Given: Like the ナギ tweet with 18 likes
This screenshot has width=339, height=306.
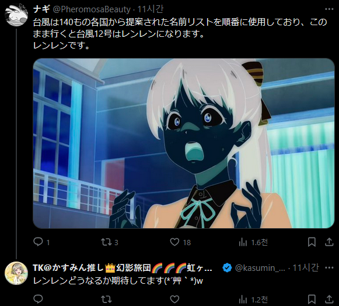Looking at the screenshot, I should [x=174, y=242].
